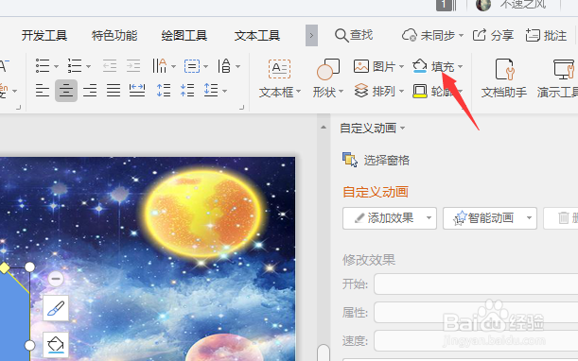This screenshot has width=578, height=361.
Task: Open the line spacing option
Action: click(211, 90)
